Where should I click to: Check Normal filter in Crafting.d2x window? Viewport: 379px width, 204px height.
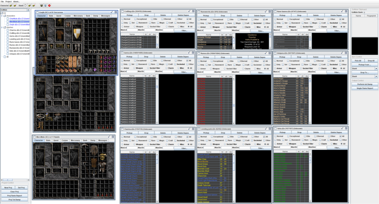point(123,19)
